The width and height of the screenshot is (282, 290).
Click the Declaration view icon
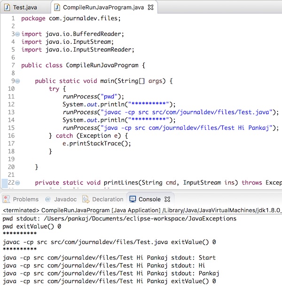86,199
